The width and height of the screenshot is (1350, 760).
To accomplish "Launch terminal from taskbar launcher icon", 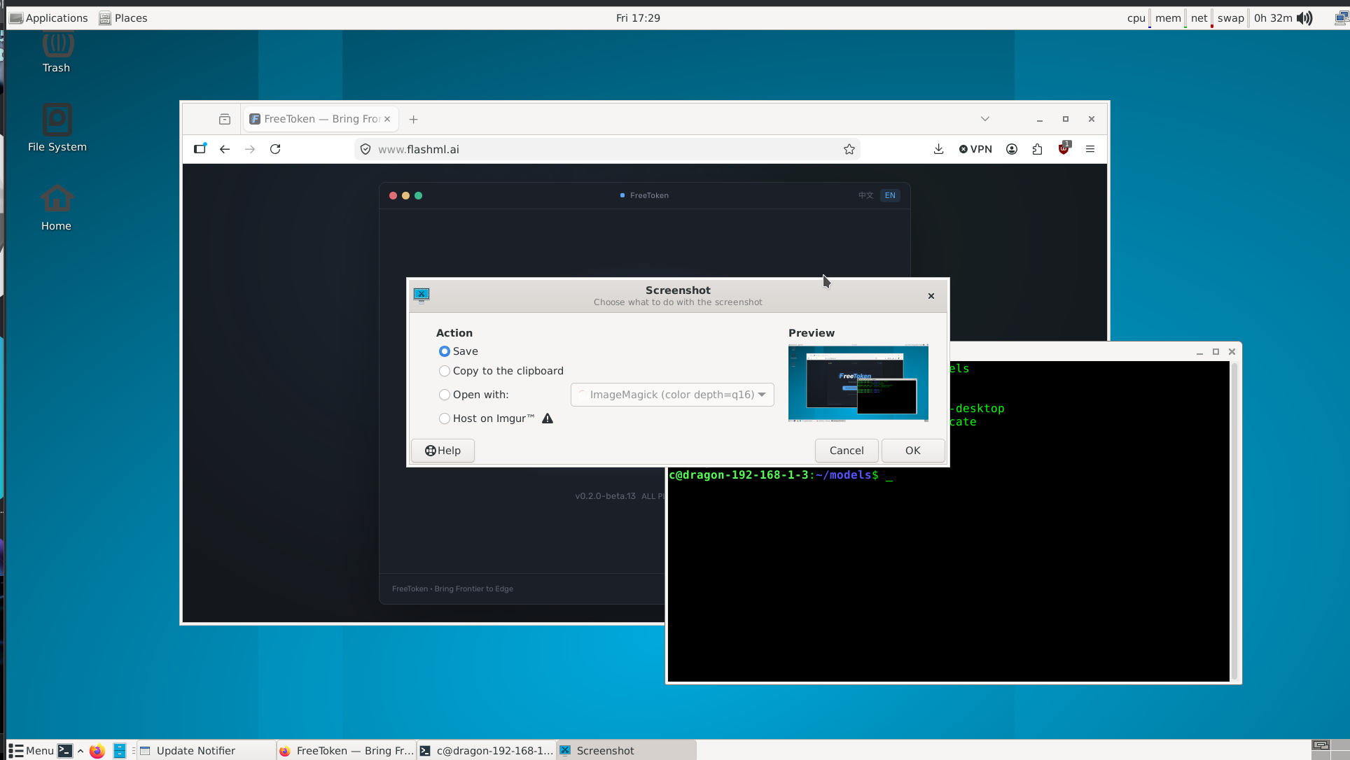I will tap(65, 751).
